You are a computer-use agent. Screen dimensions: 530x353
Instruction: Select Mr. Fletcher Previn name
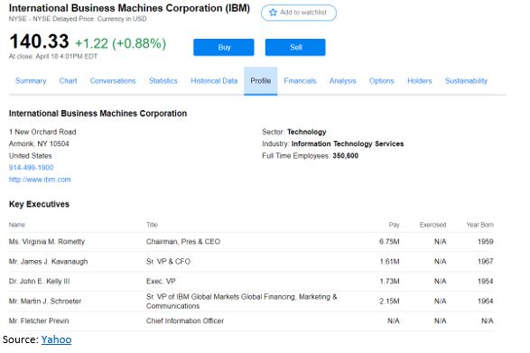39,320
